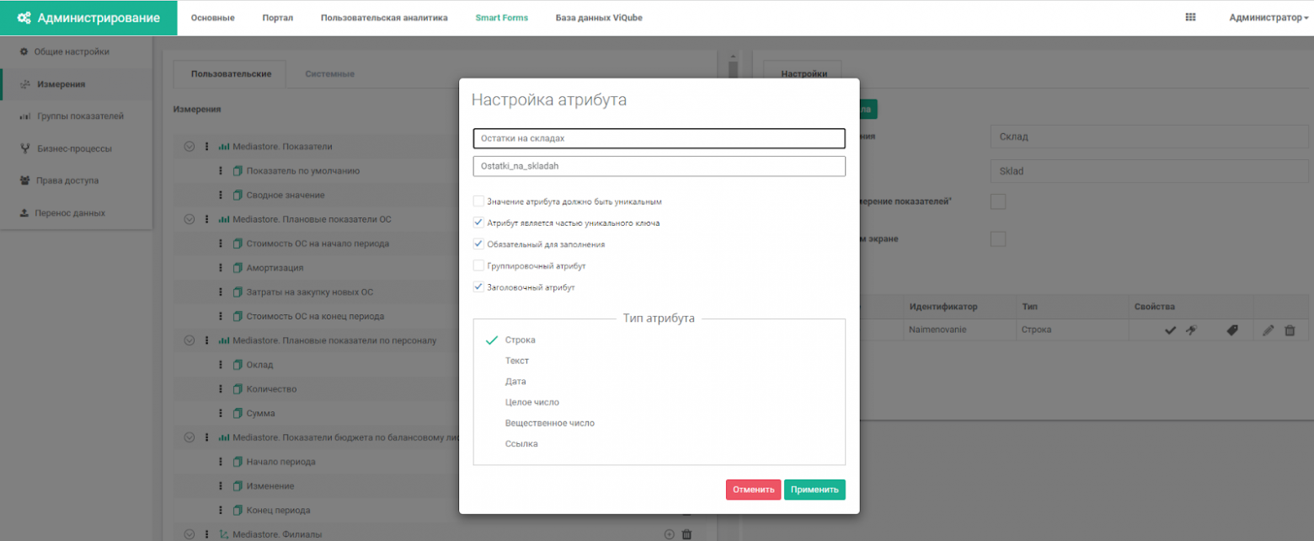
Task: Delete attribute via trash icon in Naimenovanie row
Action: [x=1290, y=330]
